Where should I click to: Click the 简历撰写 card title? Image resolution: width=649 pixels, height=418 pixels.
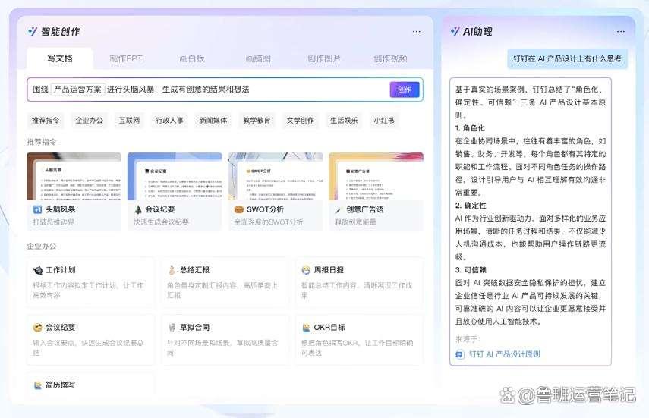61,385
